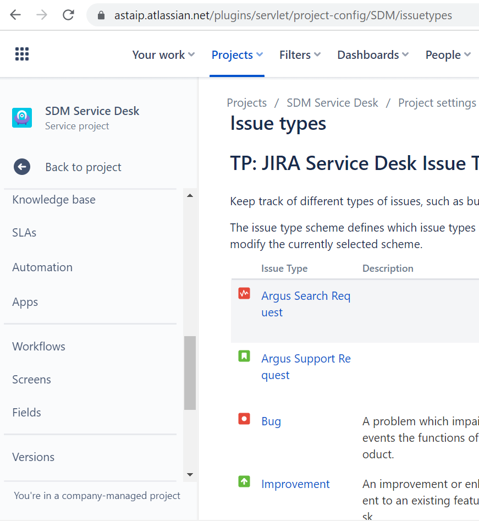Click the Argus Search Request type icon

(x=244, y=293)
